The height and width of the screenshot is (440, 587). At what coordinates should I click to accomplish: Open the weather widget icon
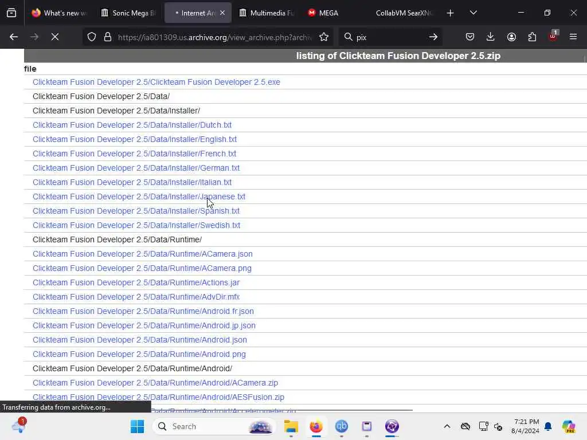19,426
